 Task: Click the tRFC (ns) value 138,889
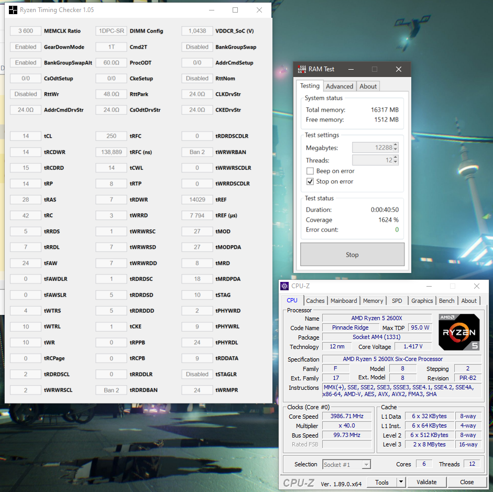pos(111,152)
